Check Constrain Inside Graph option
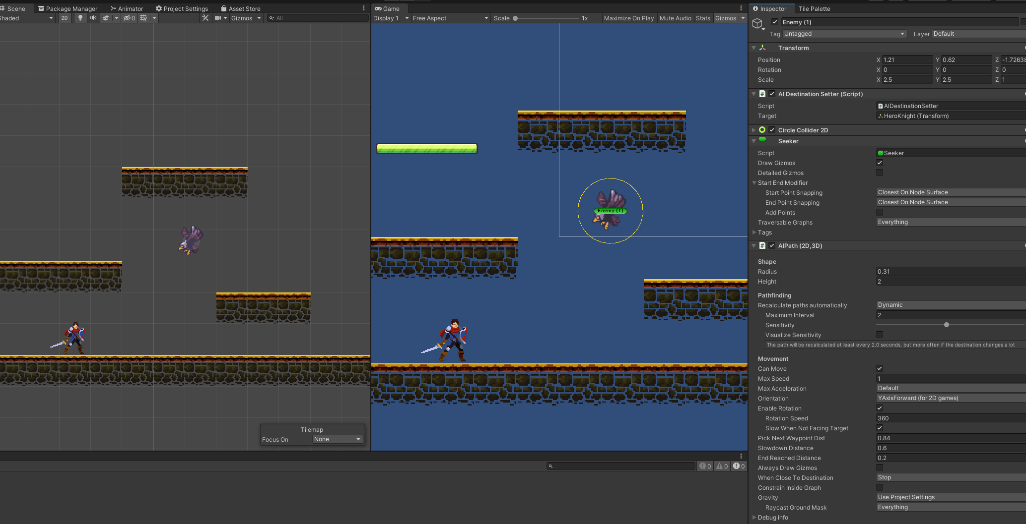 pyautogui.click(x=880, y=487)
